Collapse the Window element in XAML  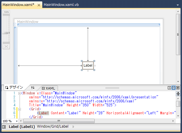[20, 93]
